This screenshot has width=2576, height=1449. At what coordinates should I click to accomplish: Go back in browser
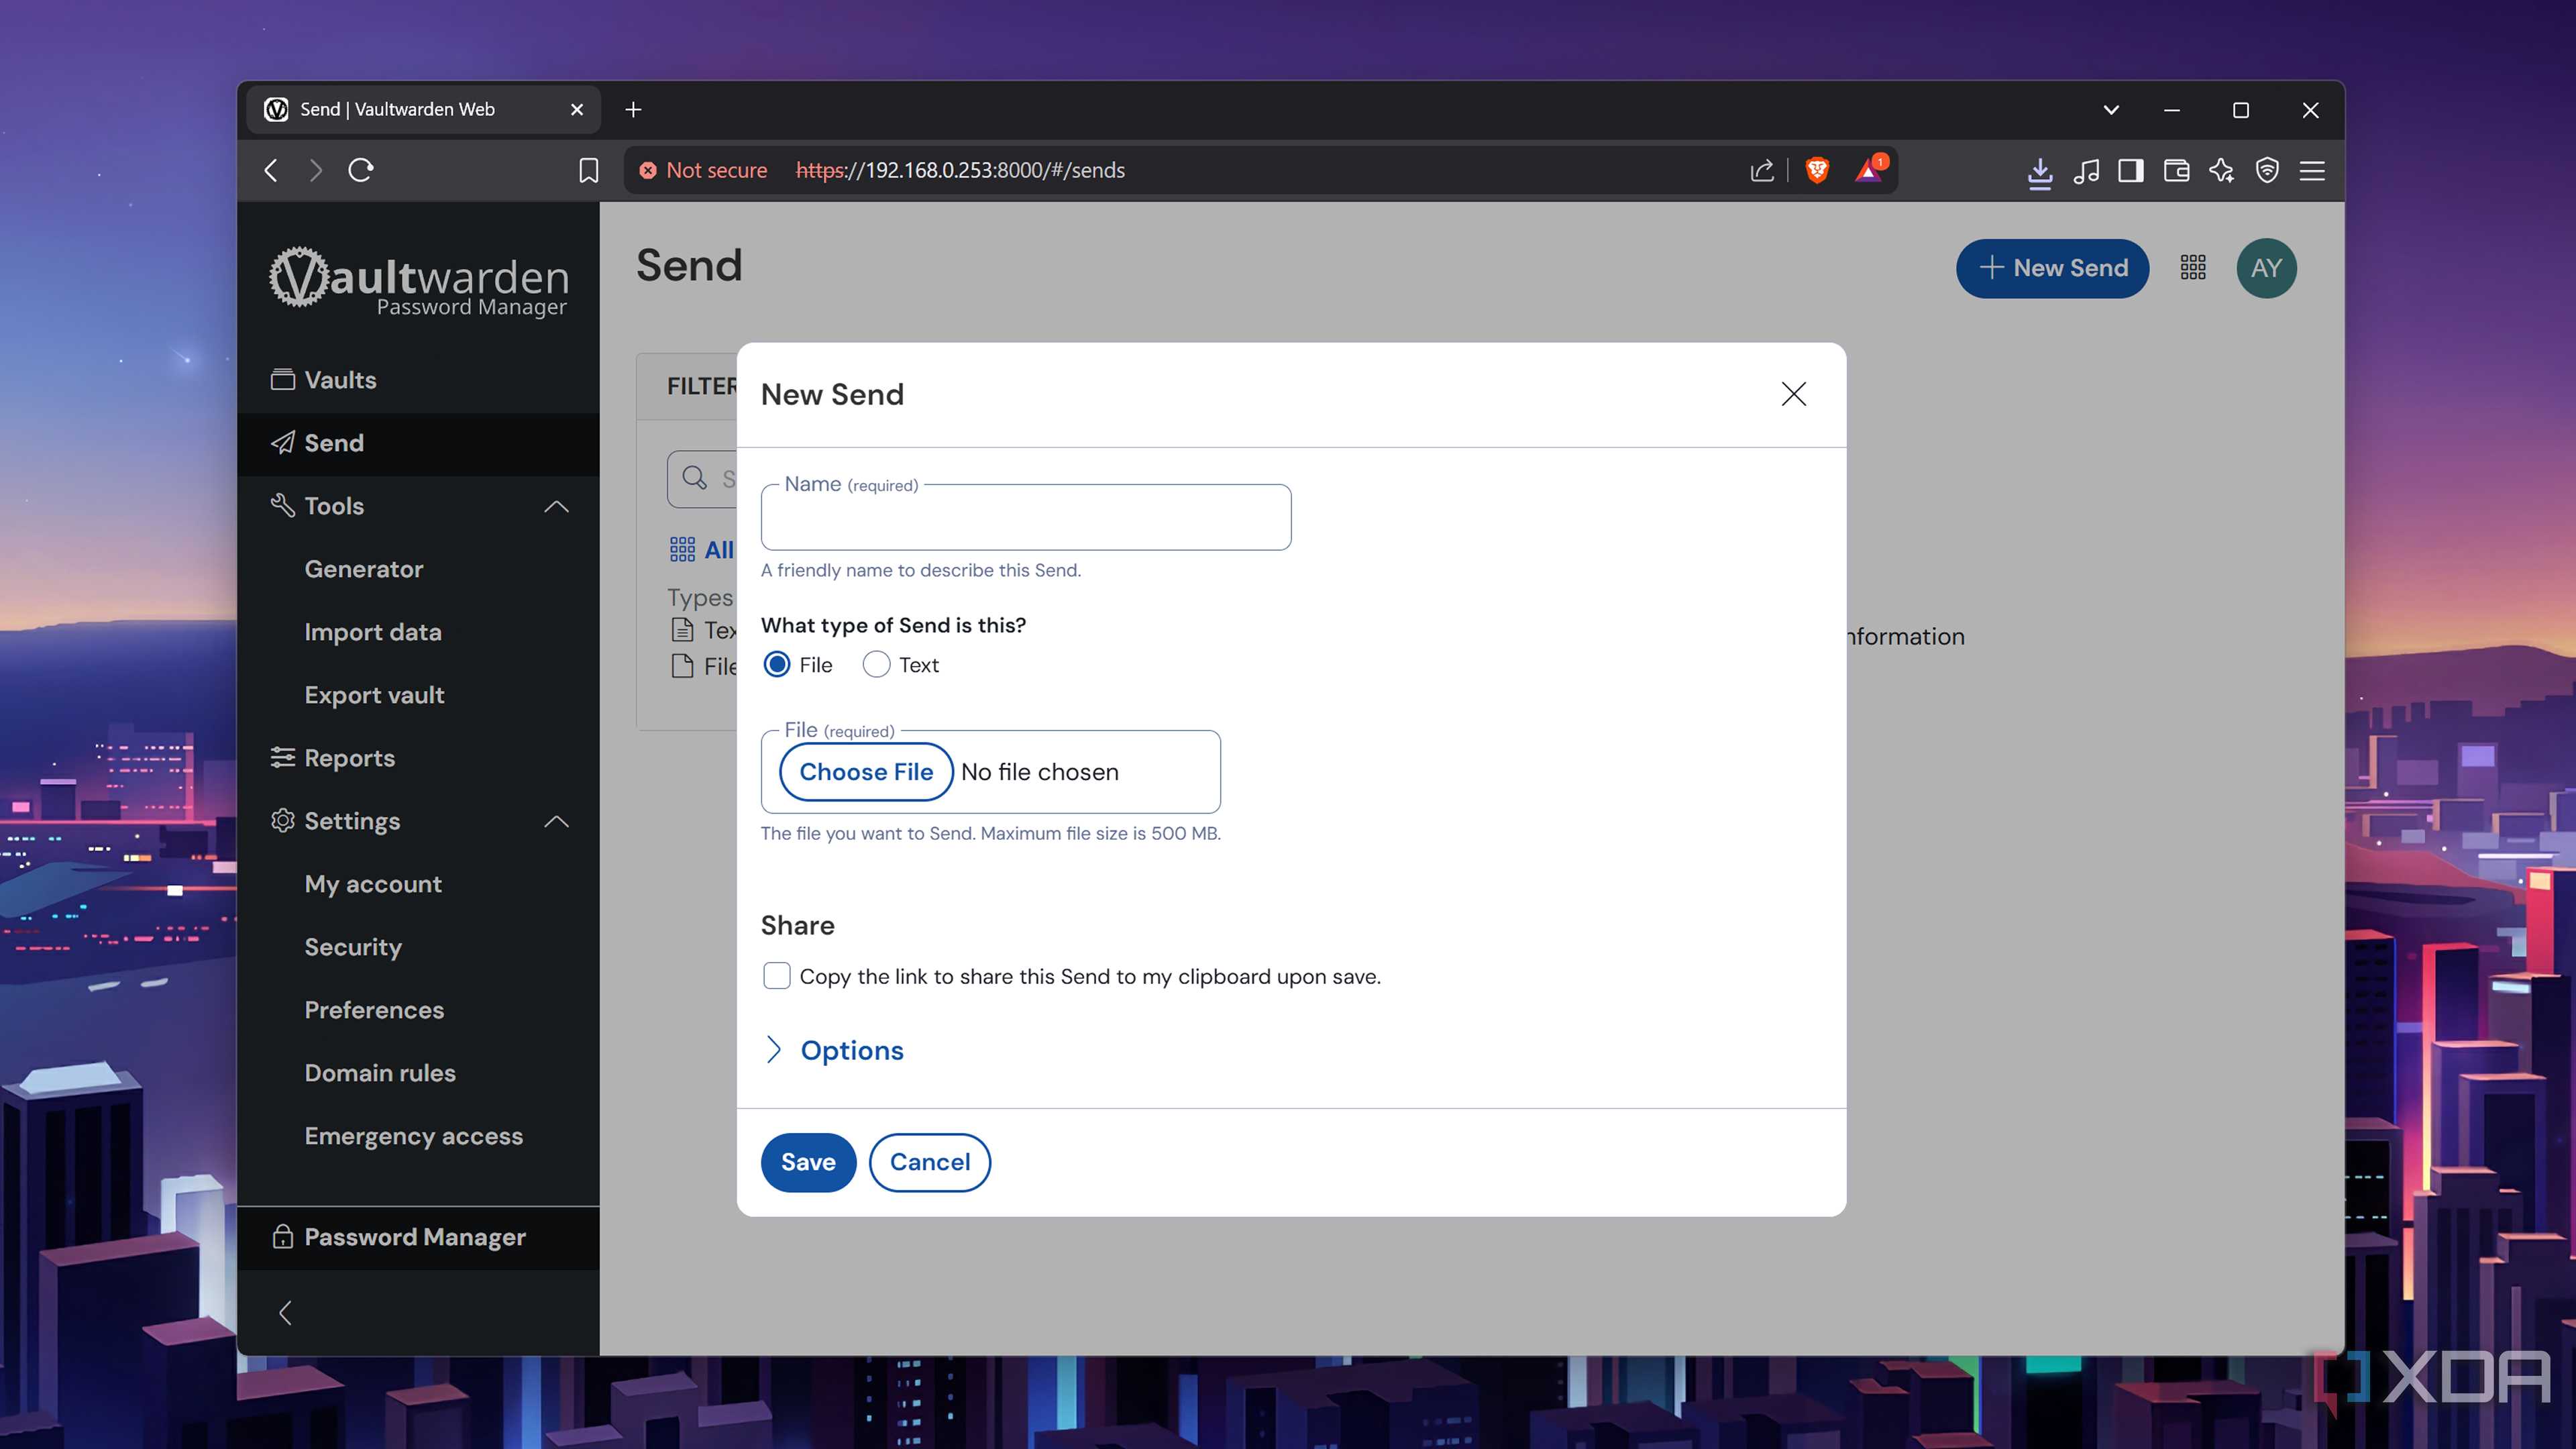click(271, 171)
